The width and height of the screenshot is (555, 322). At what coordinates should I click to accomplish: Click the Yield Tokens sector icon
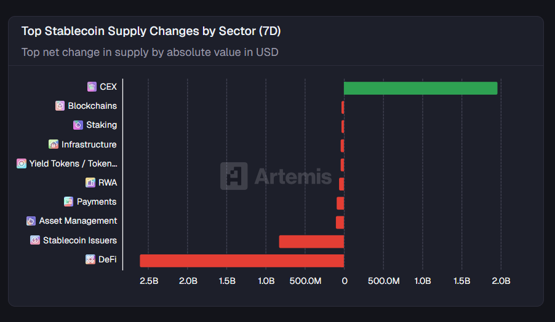tap(22, 163)
